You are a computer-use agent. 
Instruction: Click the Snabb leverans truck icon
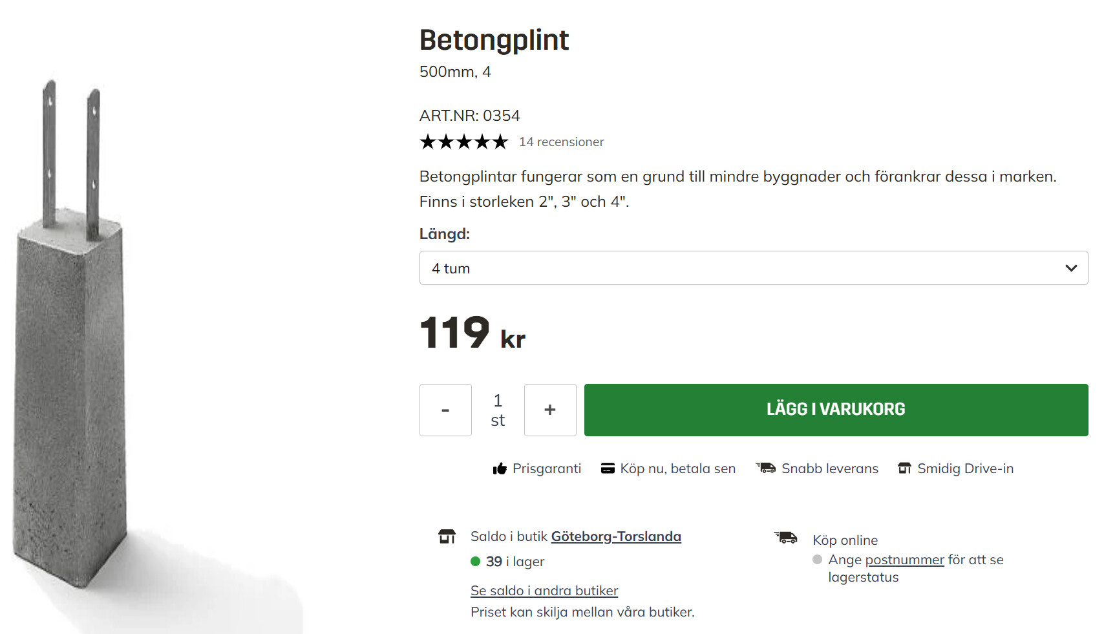[766, 468]
